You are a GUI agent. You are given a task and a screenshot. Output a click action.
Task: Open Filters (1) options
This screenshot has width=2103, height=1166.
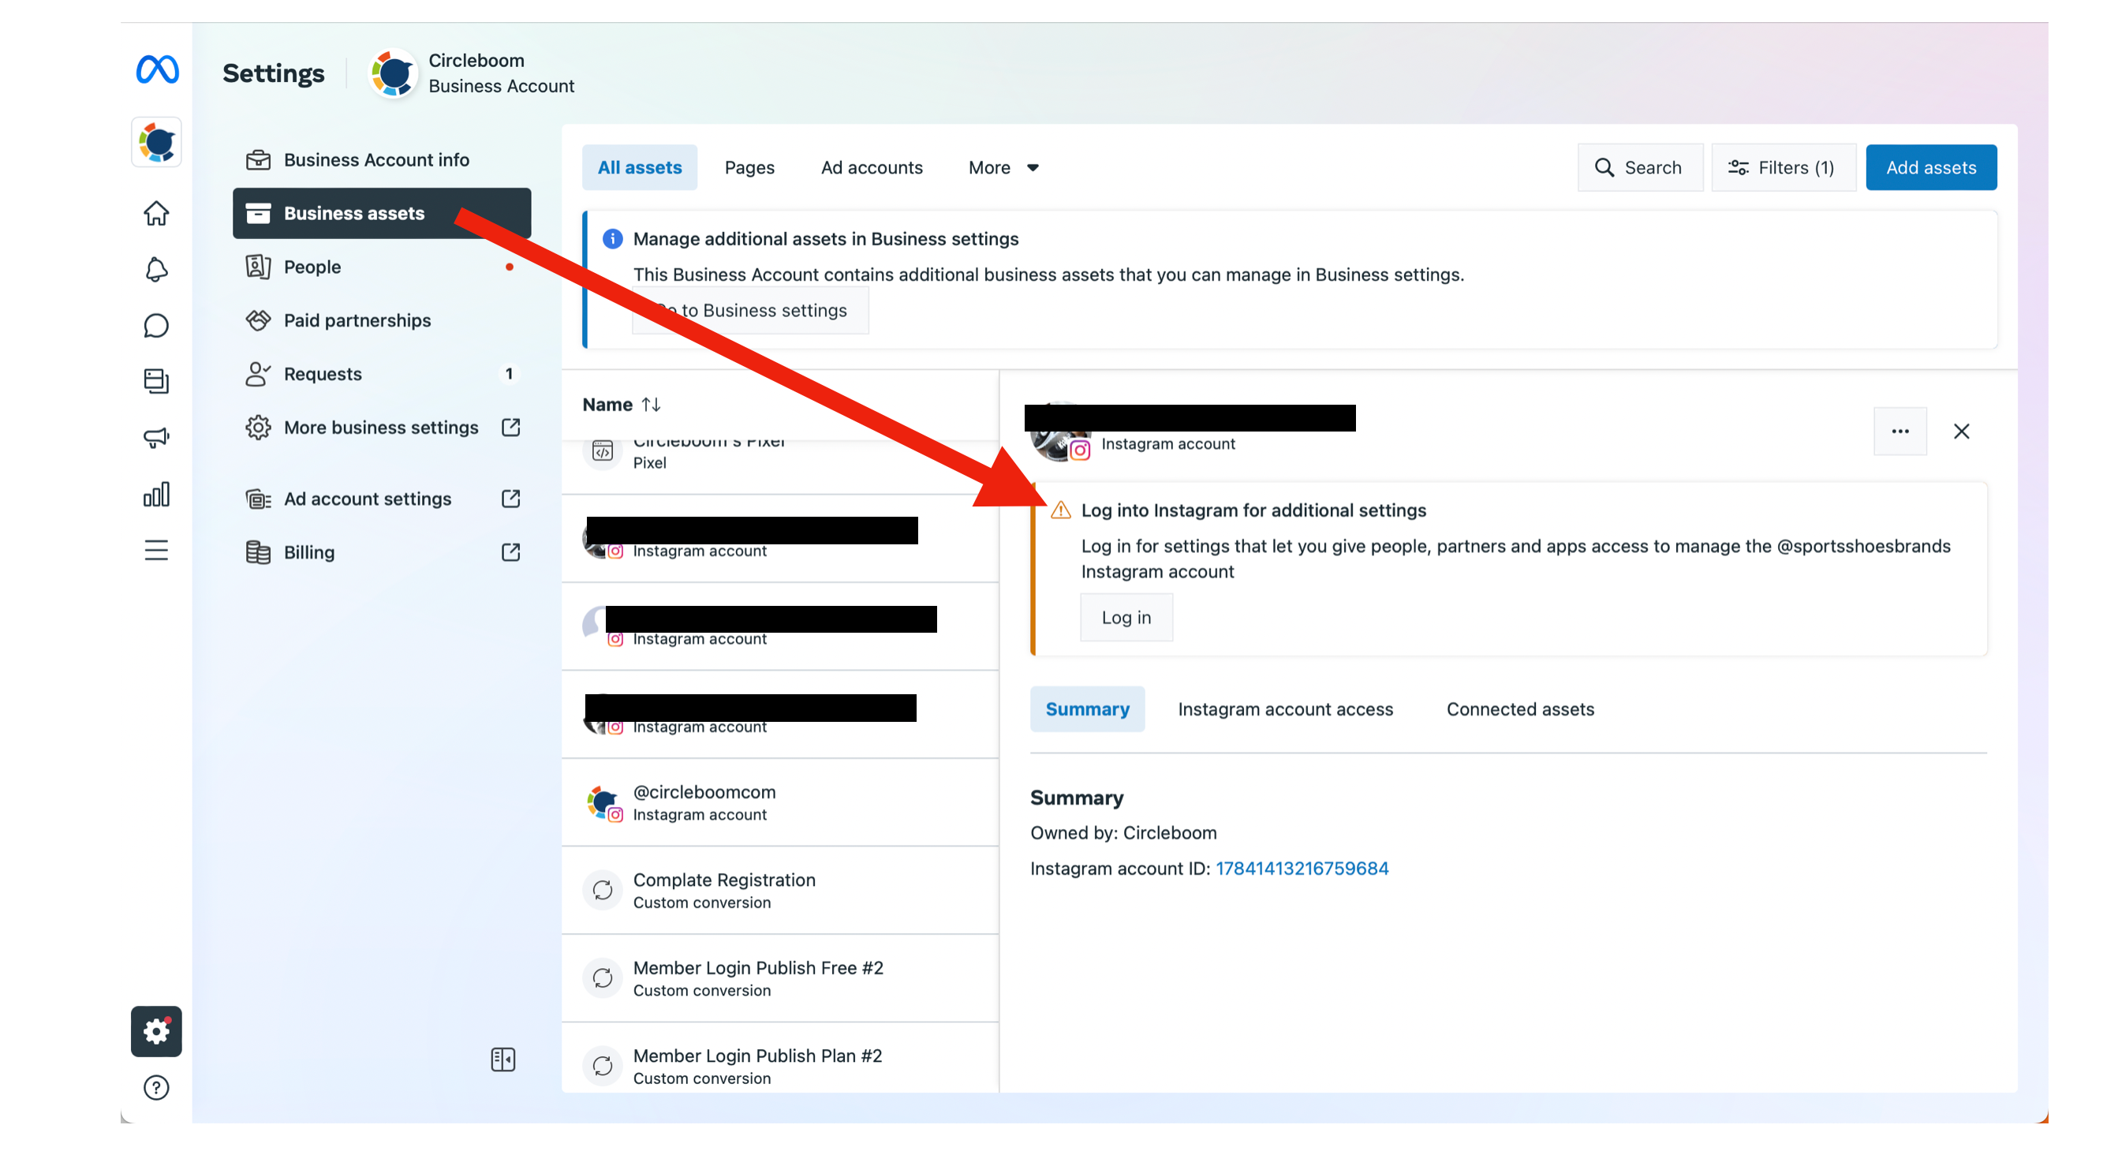(x=1783, y=167)
